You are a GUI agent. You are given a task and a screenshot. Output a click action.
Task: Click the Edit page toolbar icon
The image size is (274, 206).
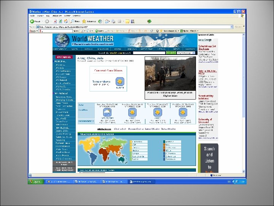(120, 21)
